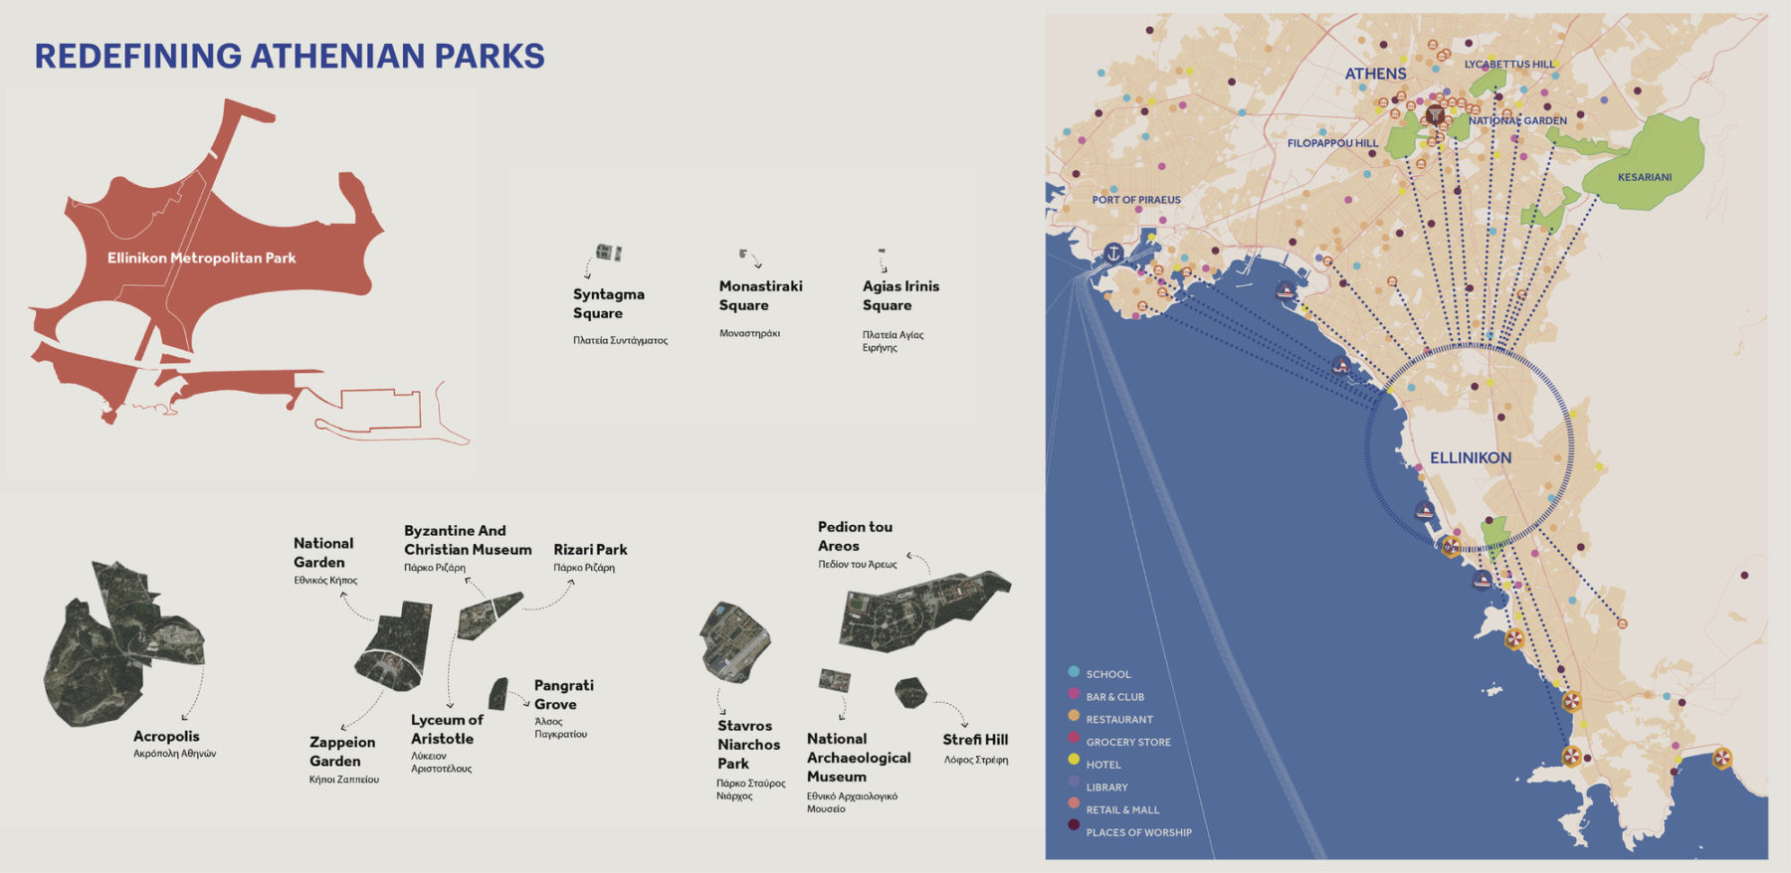Click the Syntagma Square small aerial thumbnail
This screenshot has width=1791, height=873.
pyautogui.click(x=608, y=253)
